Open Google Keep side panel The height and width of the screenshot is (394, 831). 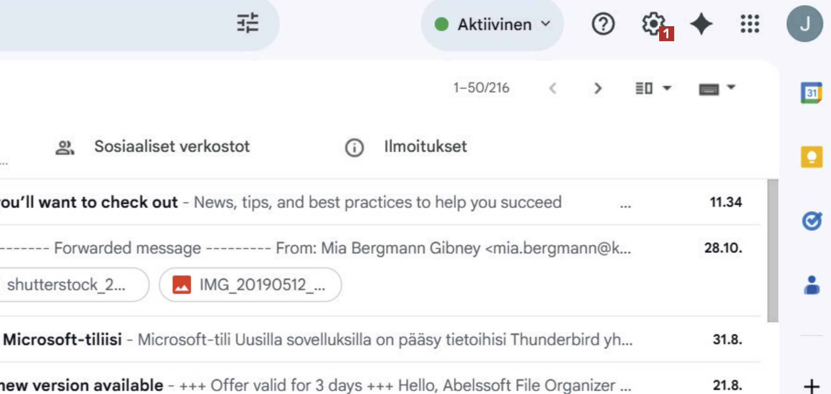[811, 157]
